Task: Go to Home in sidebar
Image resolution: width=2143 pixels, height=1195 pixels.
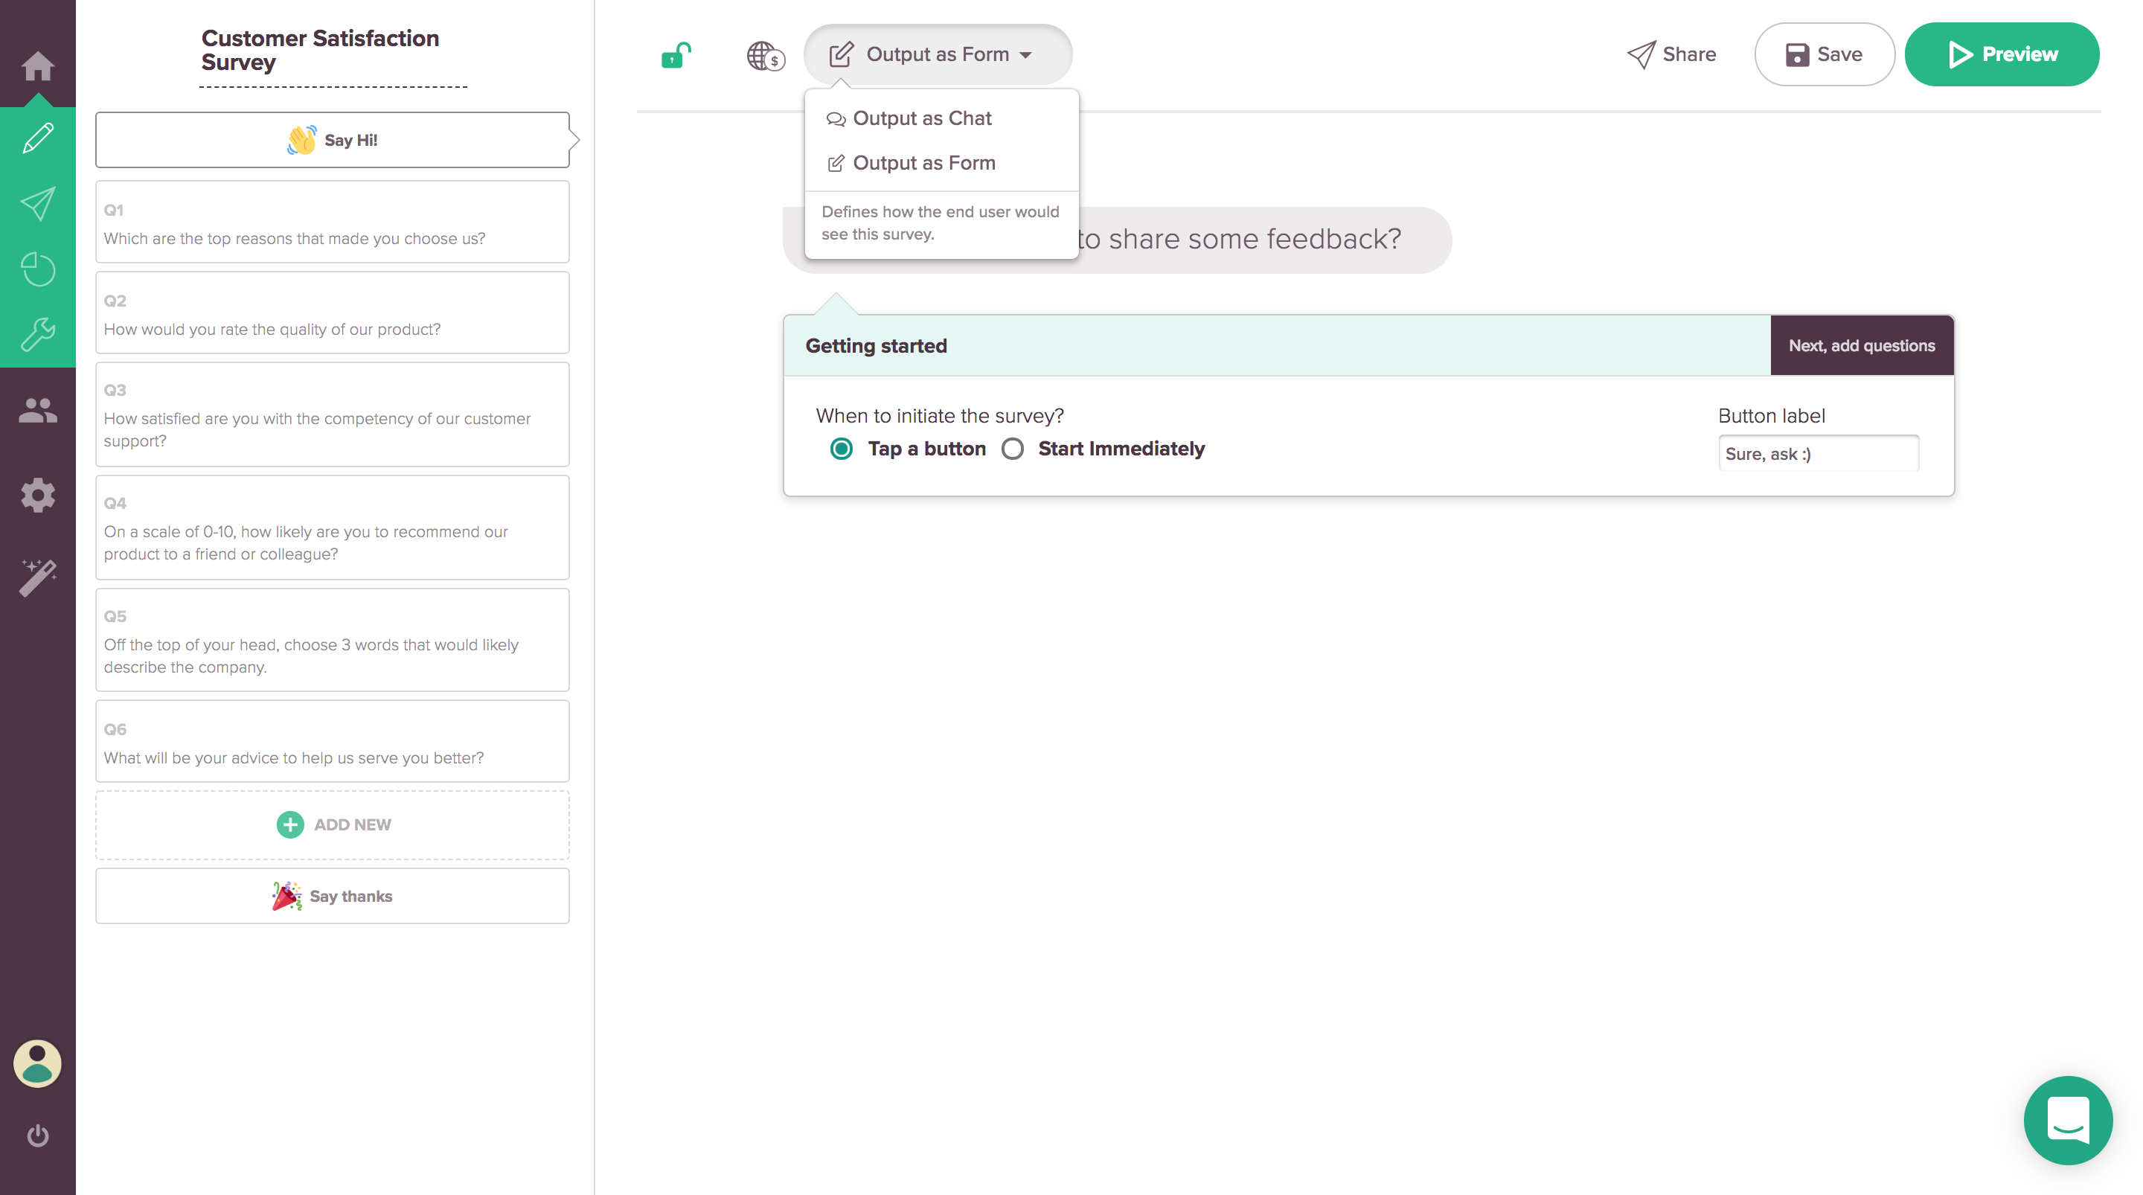Action: (x=37, y=65)
